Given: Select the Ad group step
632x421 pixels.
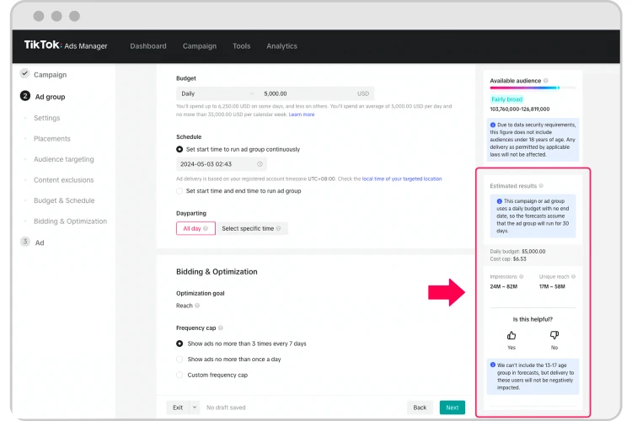Looking at the screenshot, I should coord(50,97).
